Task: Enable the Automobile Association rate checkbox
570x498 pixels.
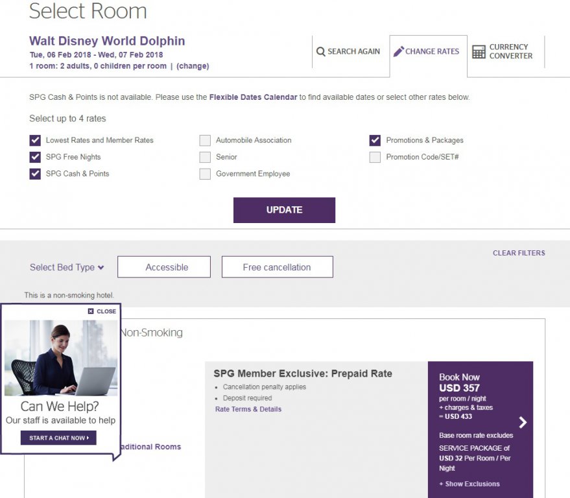Action: (x=205, y=140)
